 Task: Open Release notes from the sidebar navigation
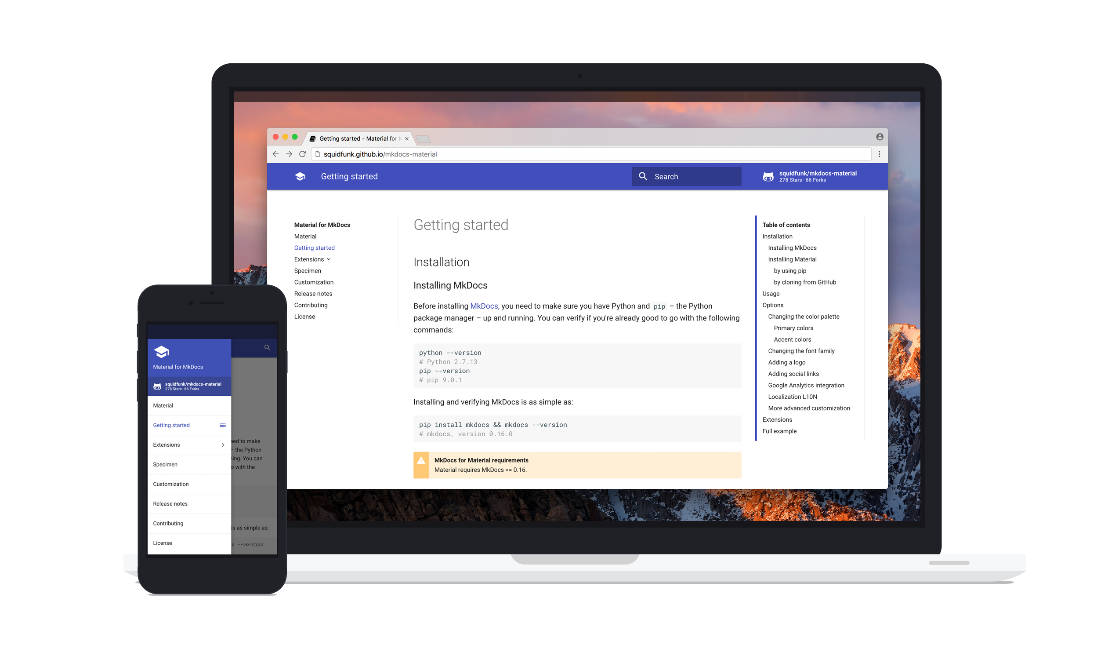[x=313, y=293]
